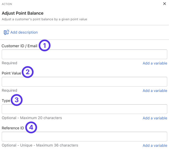Close the Adjust Point Balance action panel
Image resolution: width=169 pixels, height=157 pixels.
point(164,4)
